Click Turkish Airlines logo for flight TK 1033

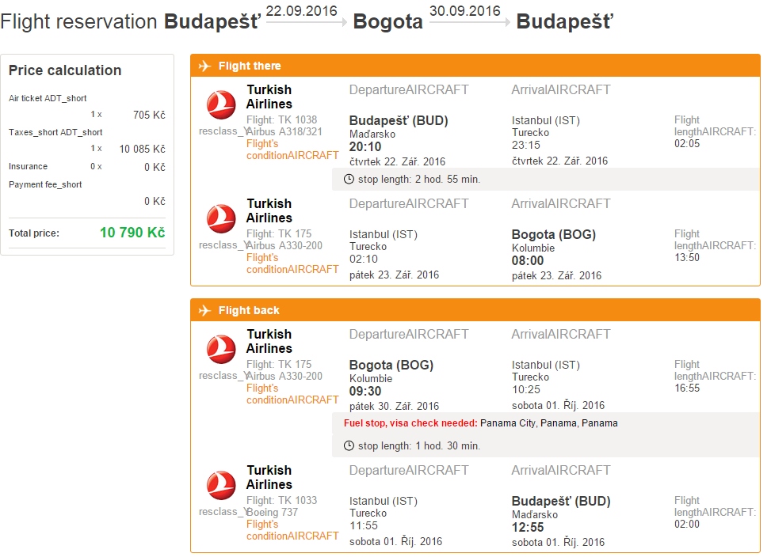221,485
